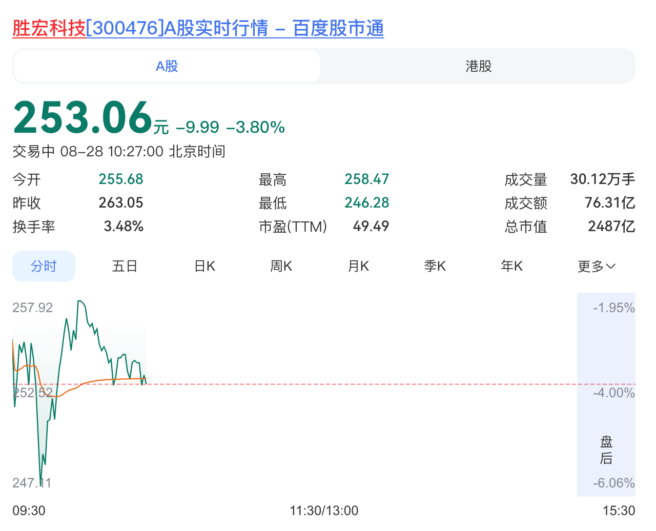Image resolution: width=656 pixels, height=531 pixels.
Task: Click the price change -9.99
Action: coord(198,127)
